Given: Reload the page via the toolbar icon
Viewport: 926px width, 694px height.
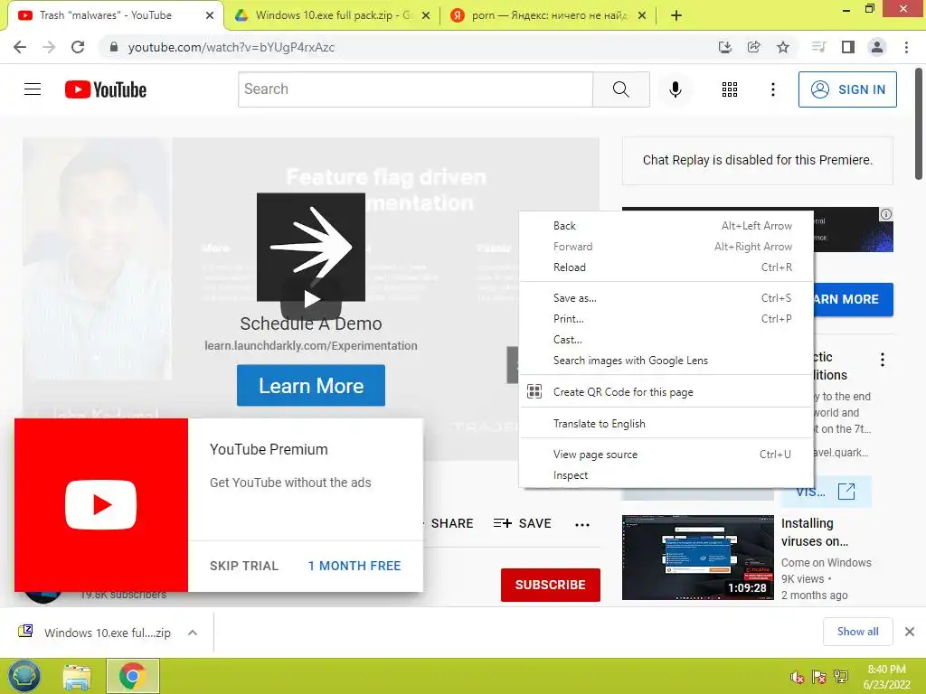Looking at the screenshot, I should click(x=78, y=47).
